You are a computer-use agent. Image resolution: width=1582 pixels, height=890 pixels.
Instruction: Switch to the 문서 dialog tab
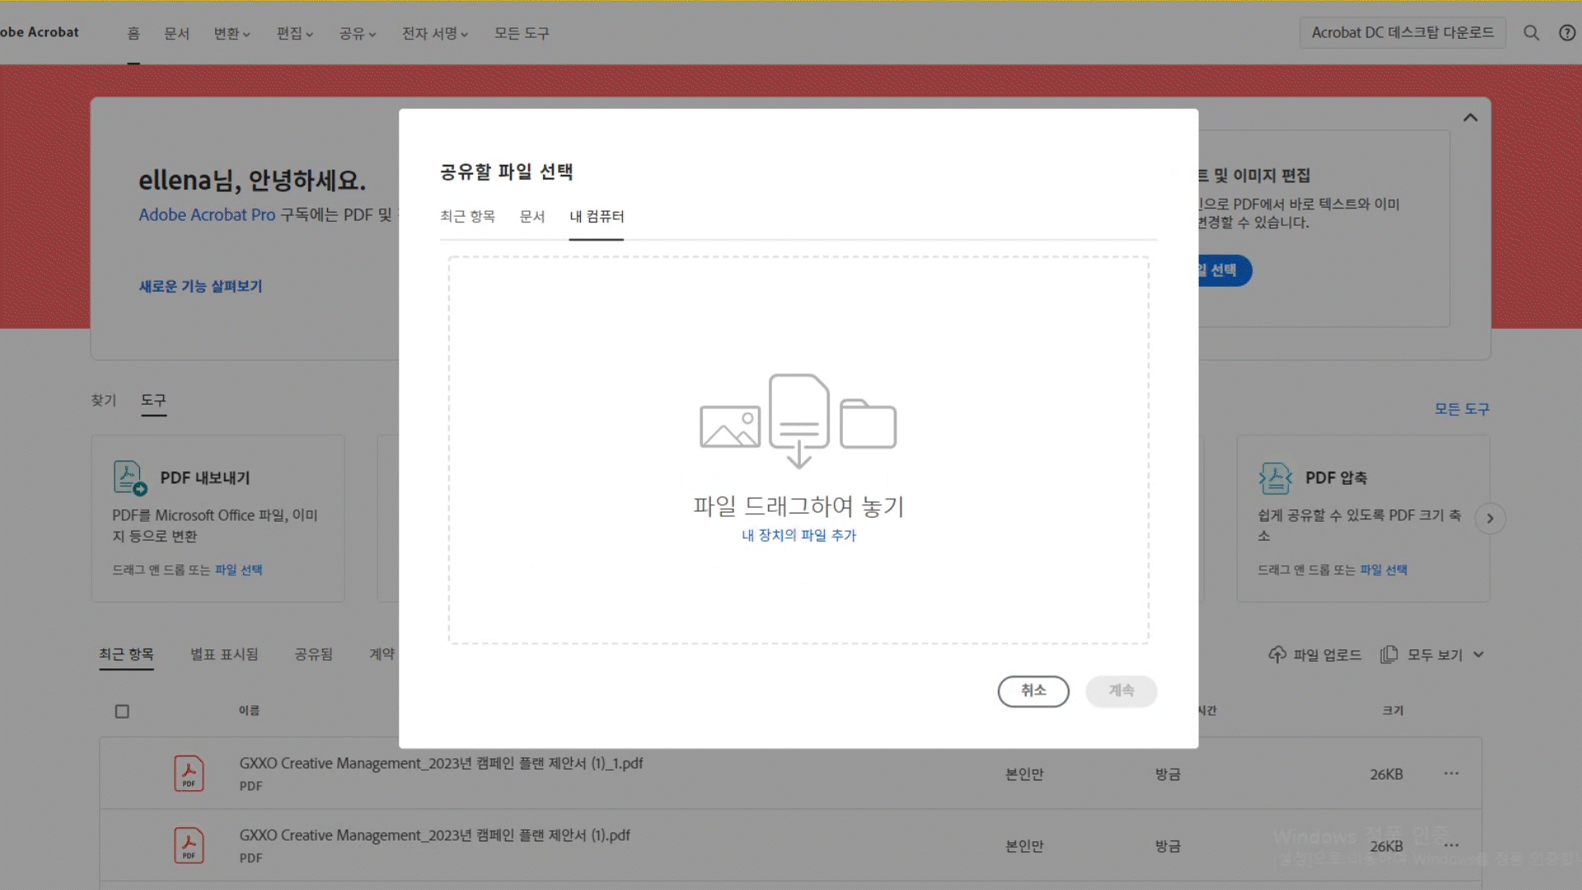[531, 217]
